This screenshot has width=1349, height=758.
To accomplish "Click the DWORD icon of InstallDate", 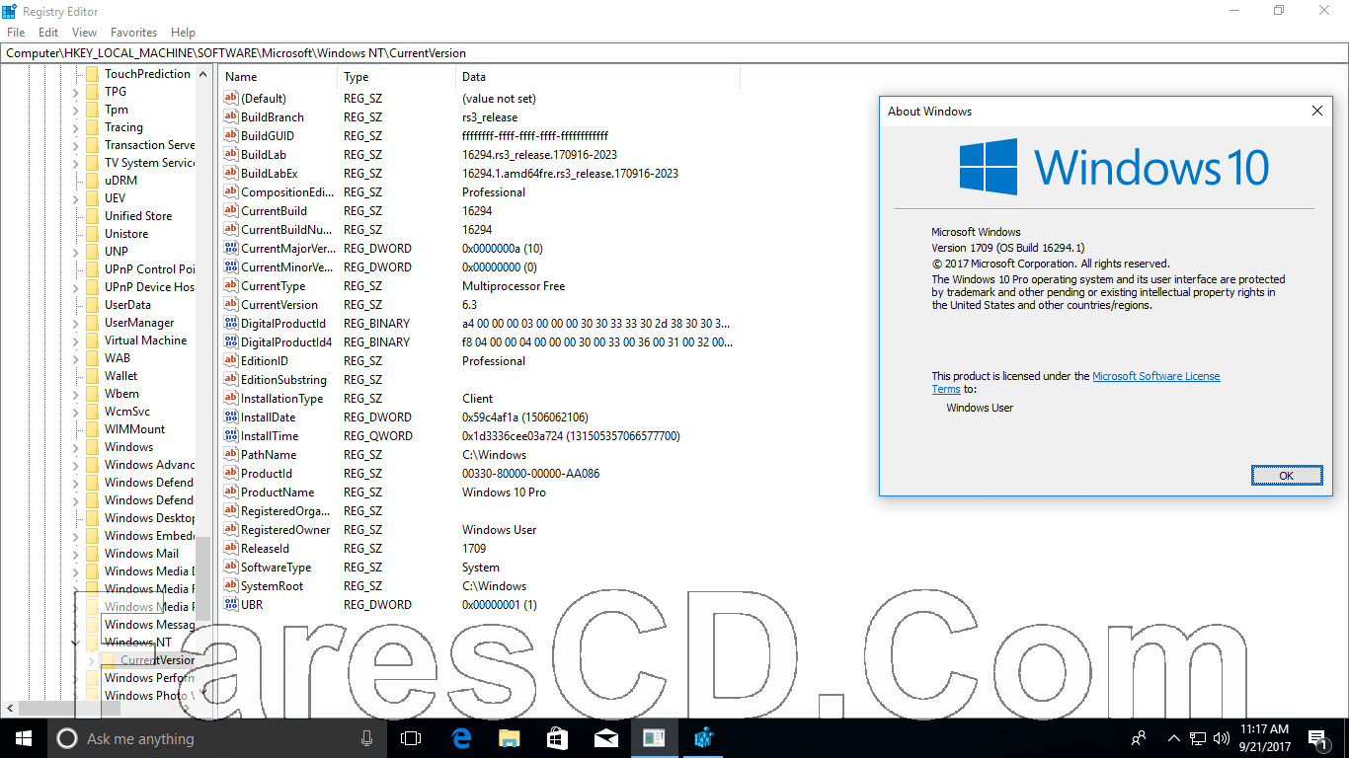I will (x=231, y=417).
